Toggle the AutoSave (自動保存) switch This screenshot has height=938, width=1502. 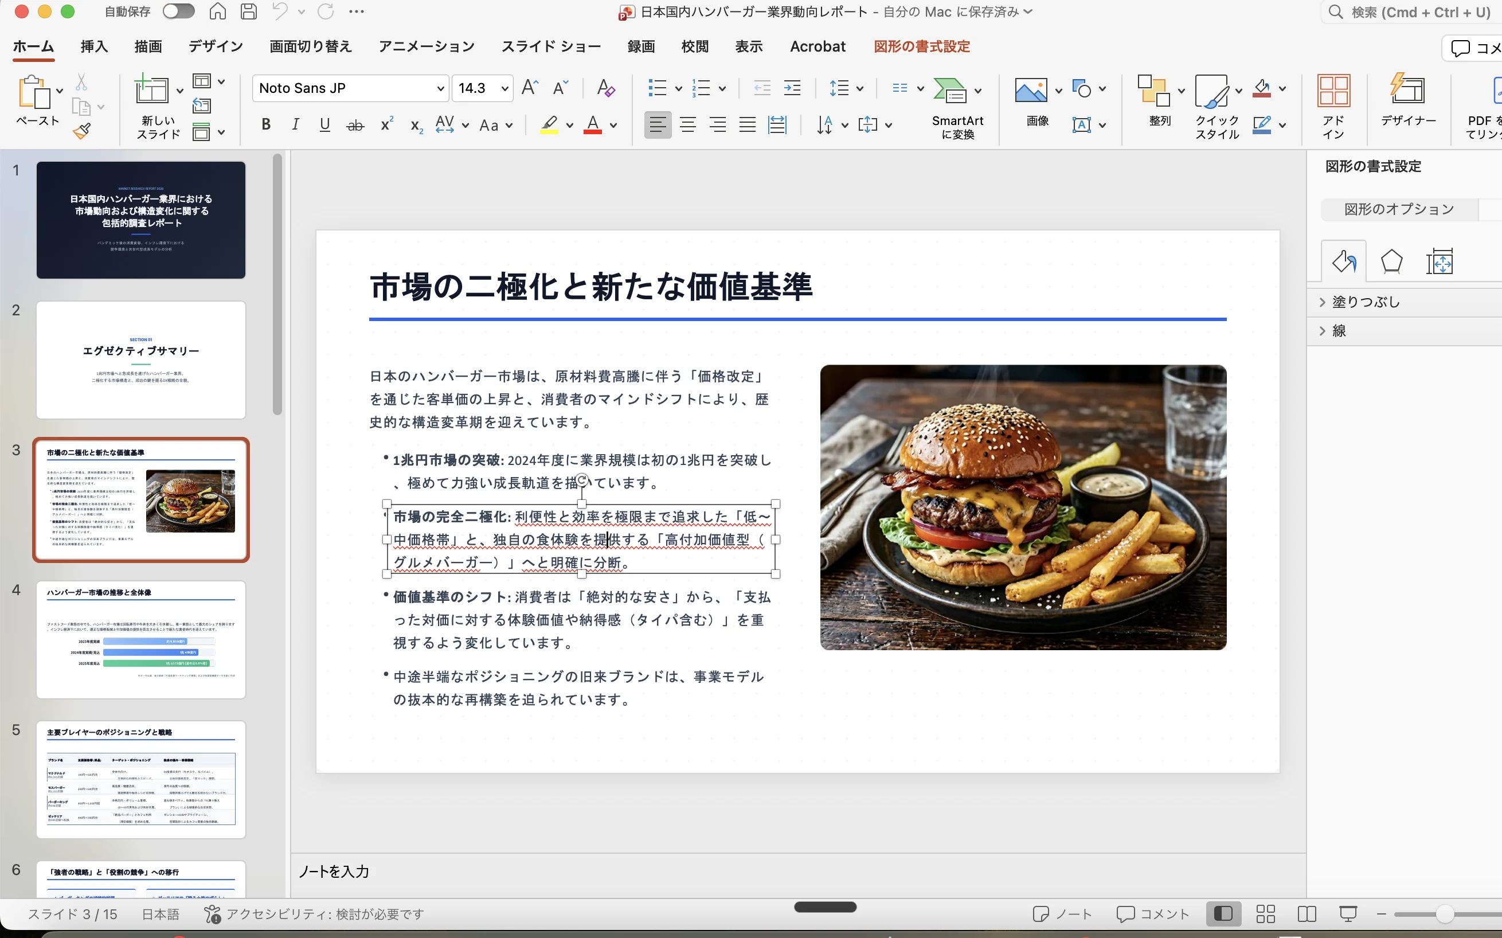178,11
